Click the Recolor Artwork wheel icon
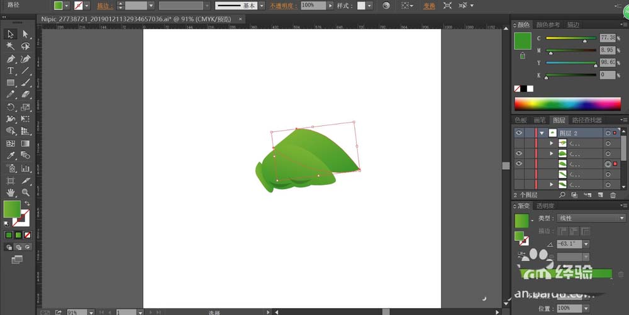This screenshot has height=315, width=629. [386, 6]
